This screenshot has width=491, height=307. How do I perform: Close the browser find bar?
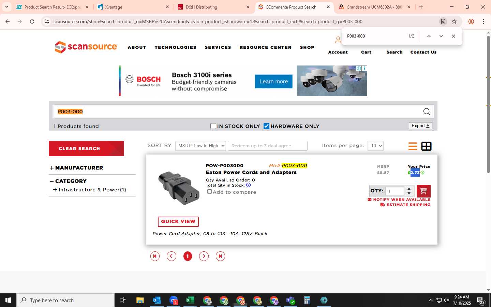tap(453, 36)
